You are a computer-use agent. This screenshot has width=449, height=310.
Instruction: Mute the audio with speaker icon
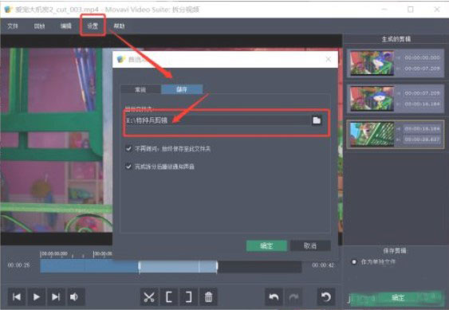(75, 296)
